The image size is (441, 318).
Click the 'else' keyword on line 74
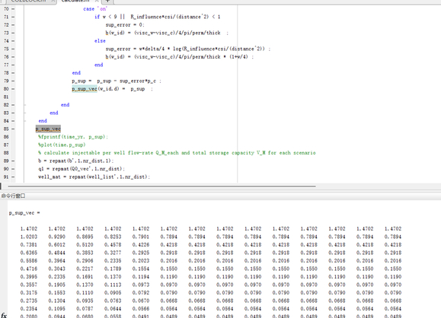[x=100, y=41]
